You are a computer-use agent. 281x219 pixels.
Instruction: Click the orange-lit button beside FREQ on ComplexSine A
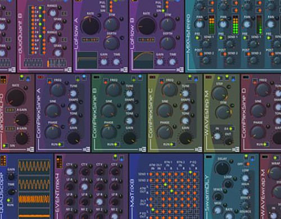[50, 81]
